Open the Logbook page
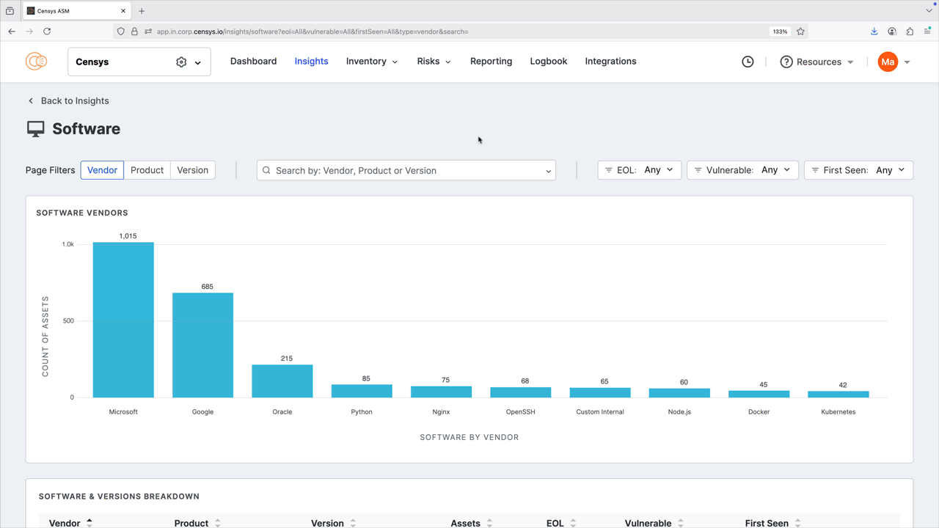The image size is (939, 528). click(549, 62)
